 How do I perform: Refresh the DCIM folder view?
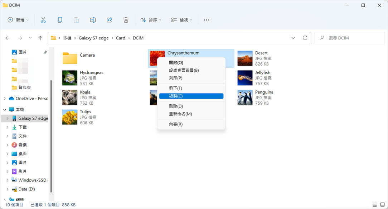pyautogui.click(x=305, y=38)
